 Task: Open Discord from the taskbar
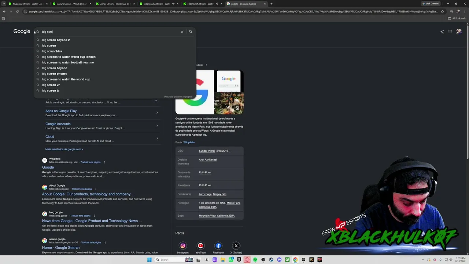(x=279, y=260)
